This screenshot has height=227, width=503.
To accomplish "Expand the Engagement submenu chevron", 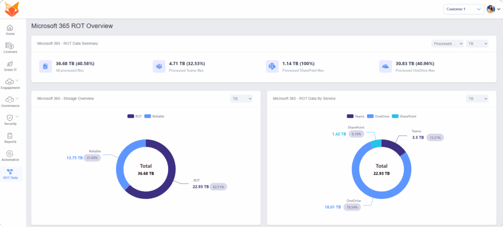I will coord(17,80).
